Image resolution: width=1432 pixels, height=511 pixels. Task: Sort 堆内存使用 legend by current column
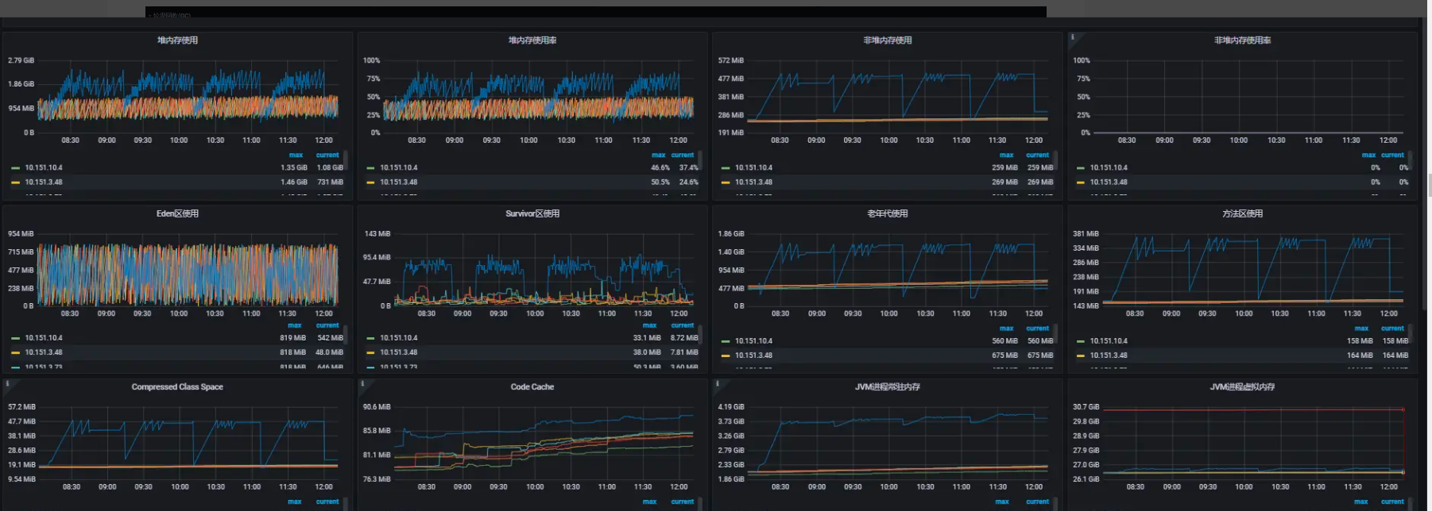click(x=327, y=156)
